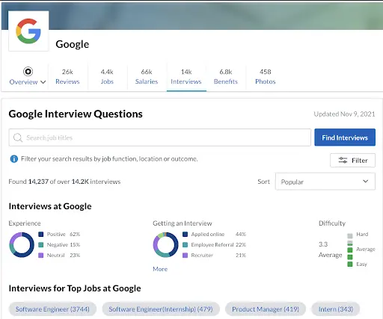Click the Easy difficulty green square
Image resolution: width=383 pixels, height=319 pixels.
350,264
